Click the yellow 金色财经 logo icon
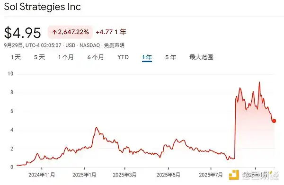The width and height of the screenshot is (284, 185). [x=234, y=175]
